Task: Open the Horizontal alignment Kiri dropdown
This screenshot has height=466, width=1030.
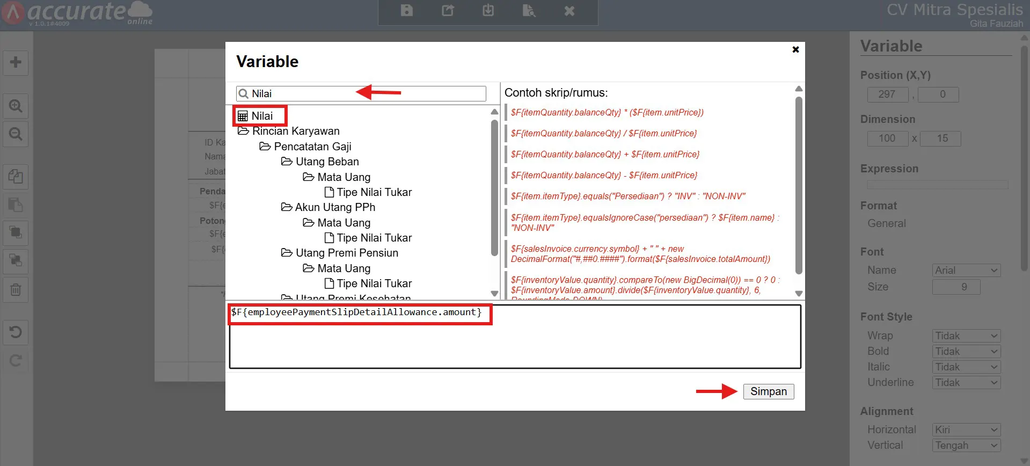Action: point(967,430)
